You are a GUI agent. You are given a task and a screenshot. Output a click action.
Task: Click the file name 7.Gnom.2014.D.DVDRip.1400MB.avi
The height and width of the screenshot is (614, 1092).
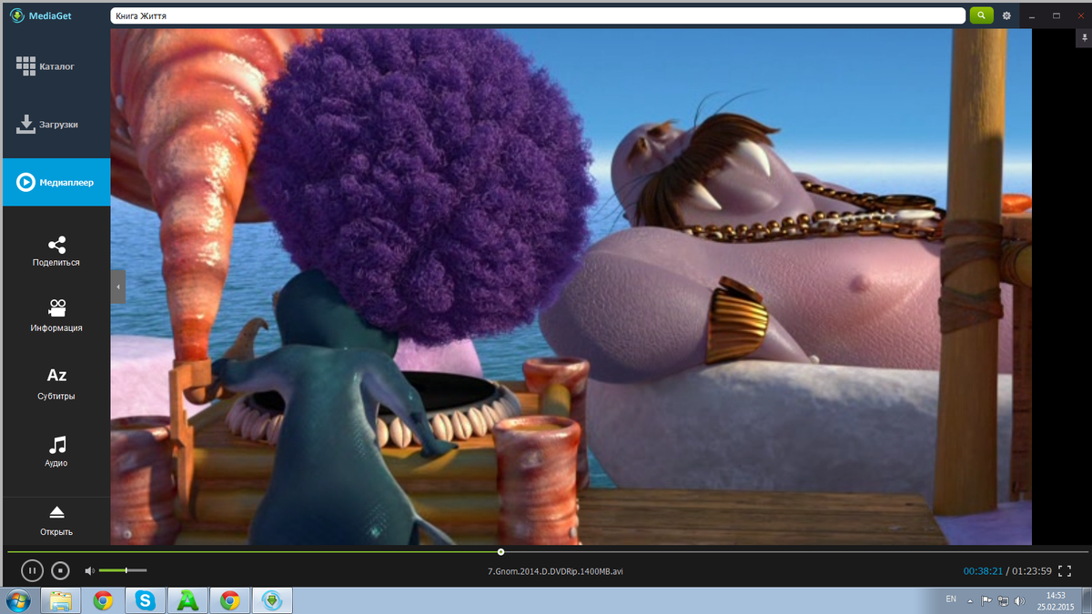(555, 571)
